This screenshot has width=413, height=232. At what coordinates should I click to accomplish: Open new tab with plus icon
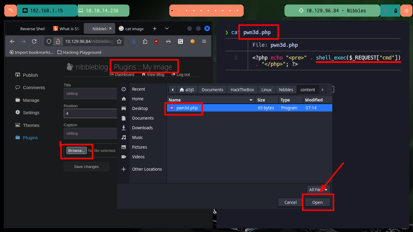pos(154,29)
